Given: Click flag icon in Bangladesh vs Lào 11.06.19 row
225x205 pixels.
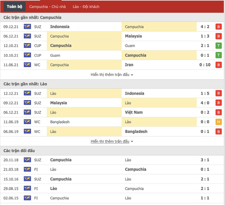Looking at the screenshot, I should pyautogui.click(x=27, y=122).
